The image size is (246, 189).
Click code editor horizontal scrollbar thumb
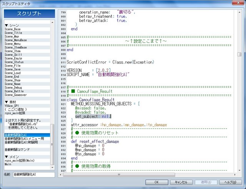click(119, 174)
